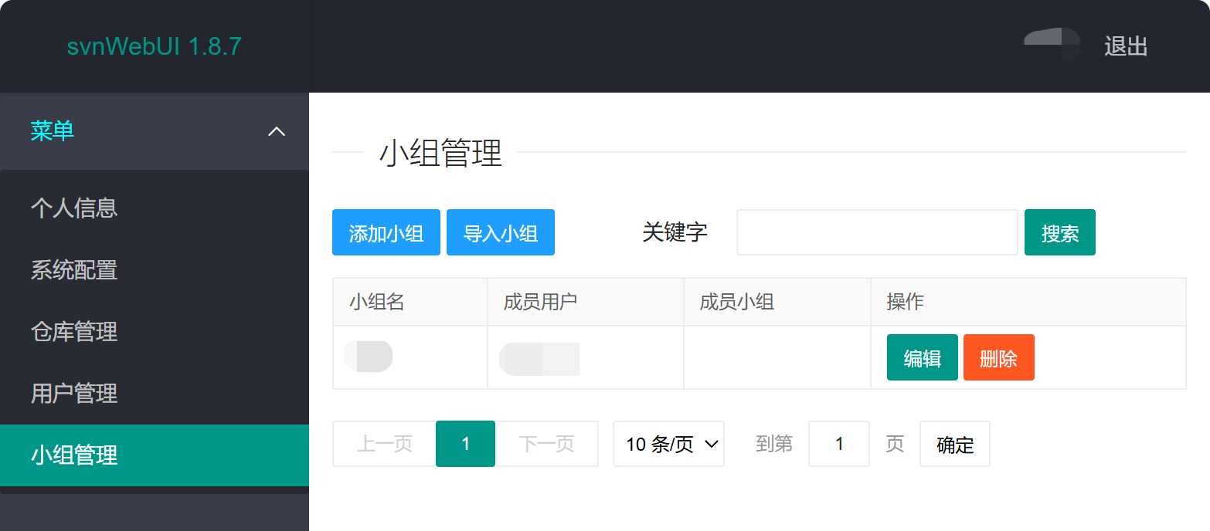The height and width of the screenshot is (531, 1210).
Task: Open 个人信息 in the sidebar
Action: pos(74,208)
